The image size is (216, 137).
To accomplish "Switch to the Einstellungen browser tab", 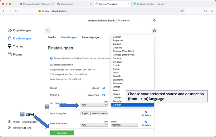I will 74,4.
